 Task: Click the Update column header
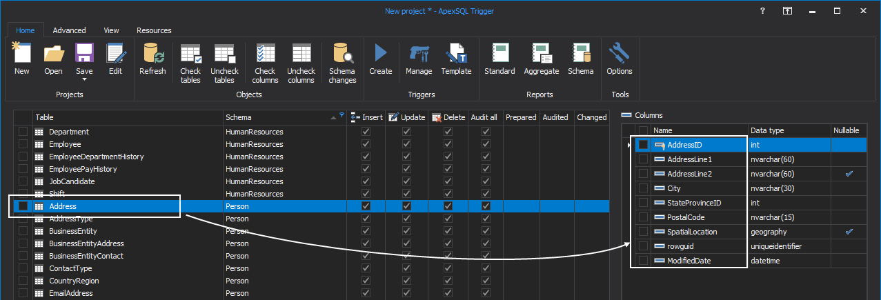(x=407, y=117)
